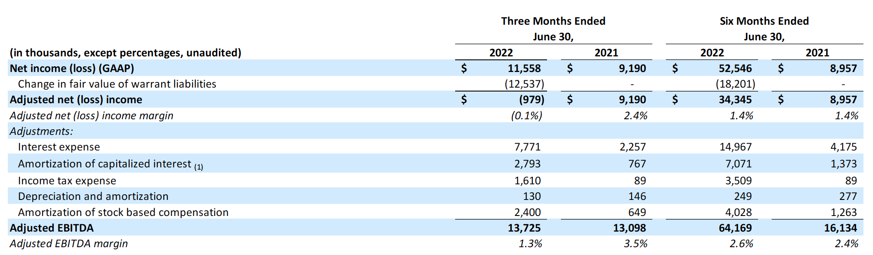Select the "Change in fair value of warrant liabilities" label
The height and width of the screenshot is (255, 873).
point(117,84)
